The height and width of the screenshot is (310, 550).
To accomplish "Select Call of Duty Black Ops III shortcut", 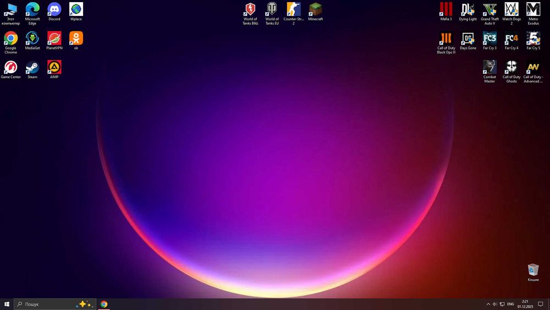I will [446, 42].
